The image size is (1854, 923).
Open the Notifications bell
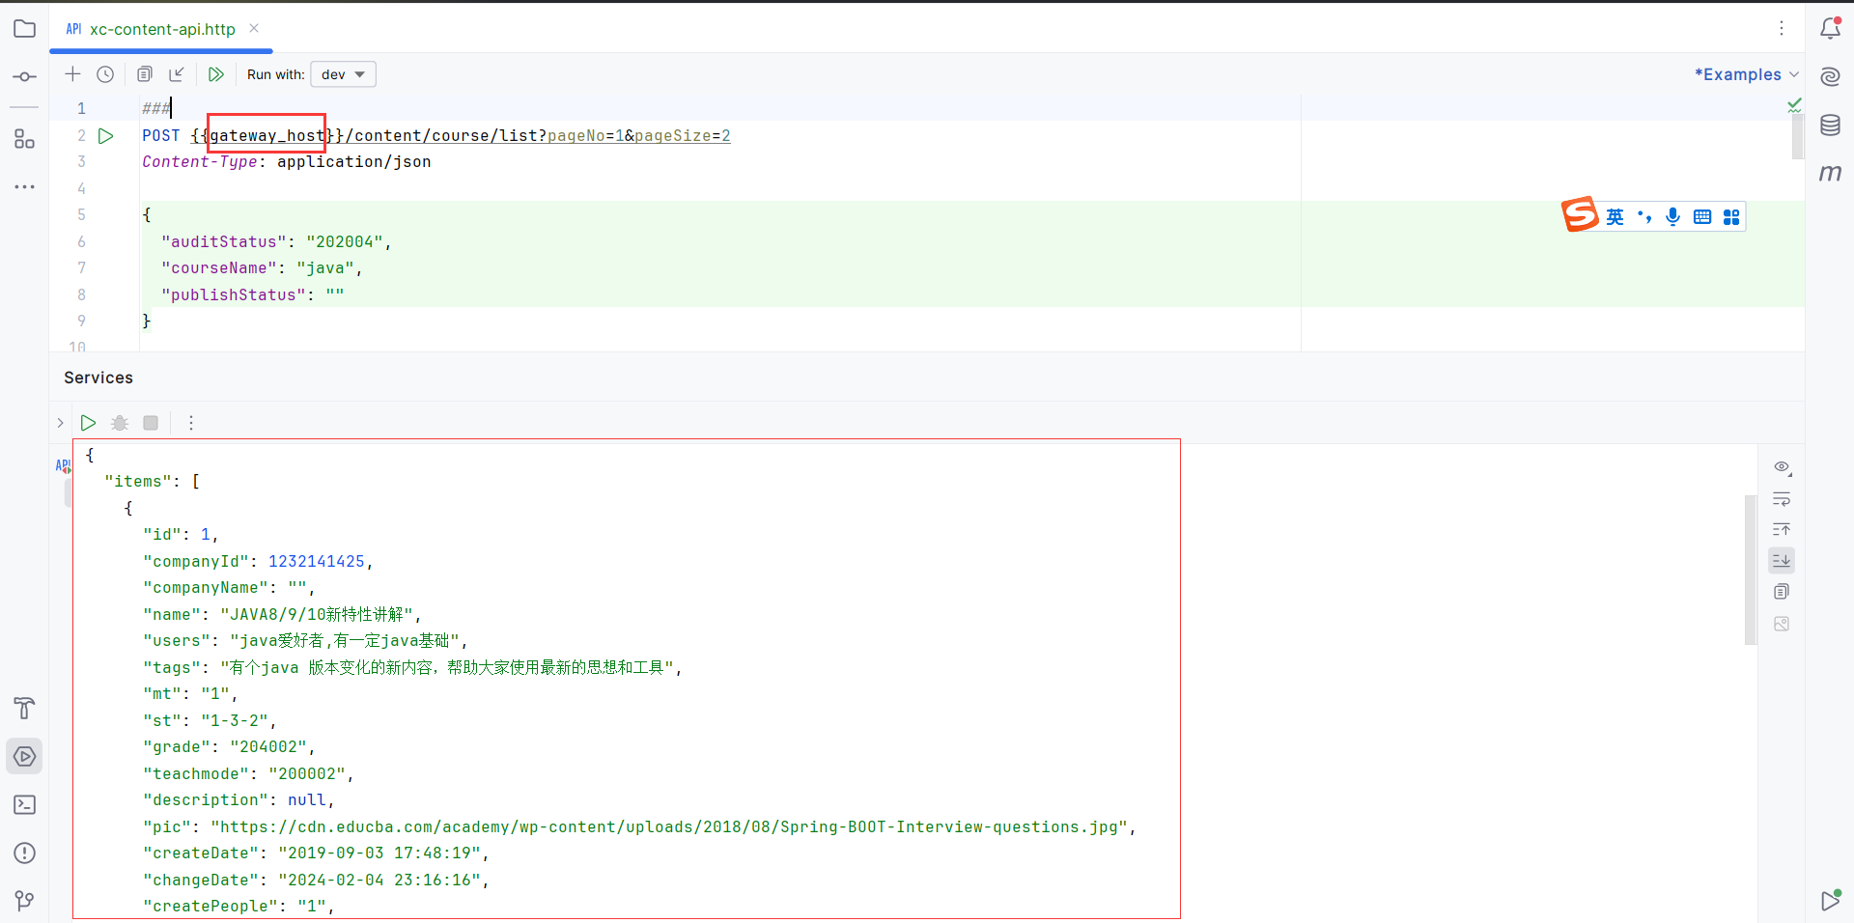click(x=1830, y=28)
